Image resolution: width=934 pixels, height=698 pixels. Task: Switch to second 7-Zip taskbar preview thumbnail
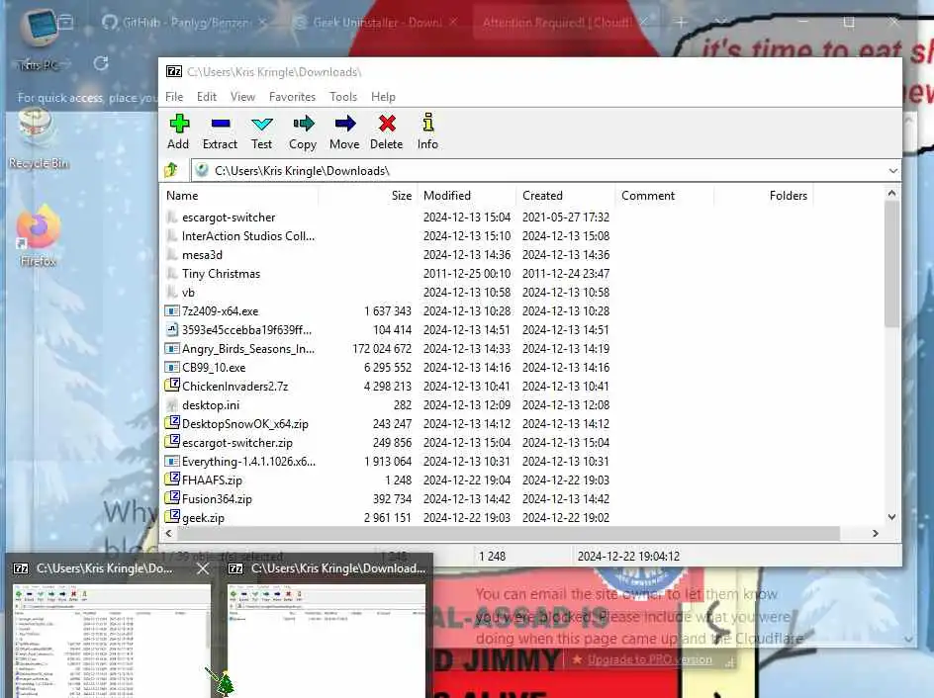pos(327,640)
